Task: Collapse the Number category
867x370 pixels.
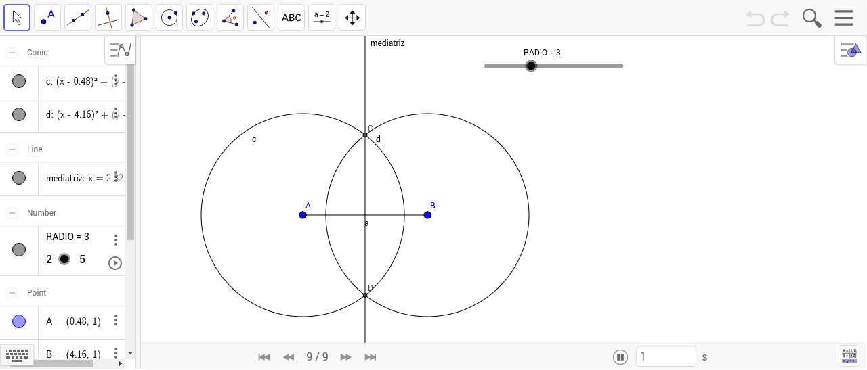Action: click(x=12, y=212)
